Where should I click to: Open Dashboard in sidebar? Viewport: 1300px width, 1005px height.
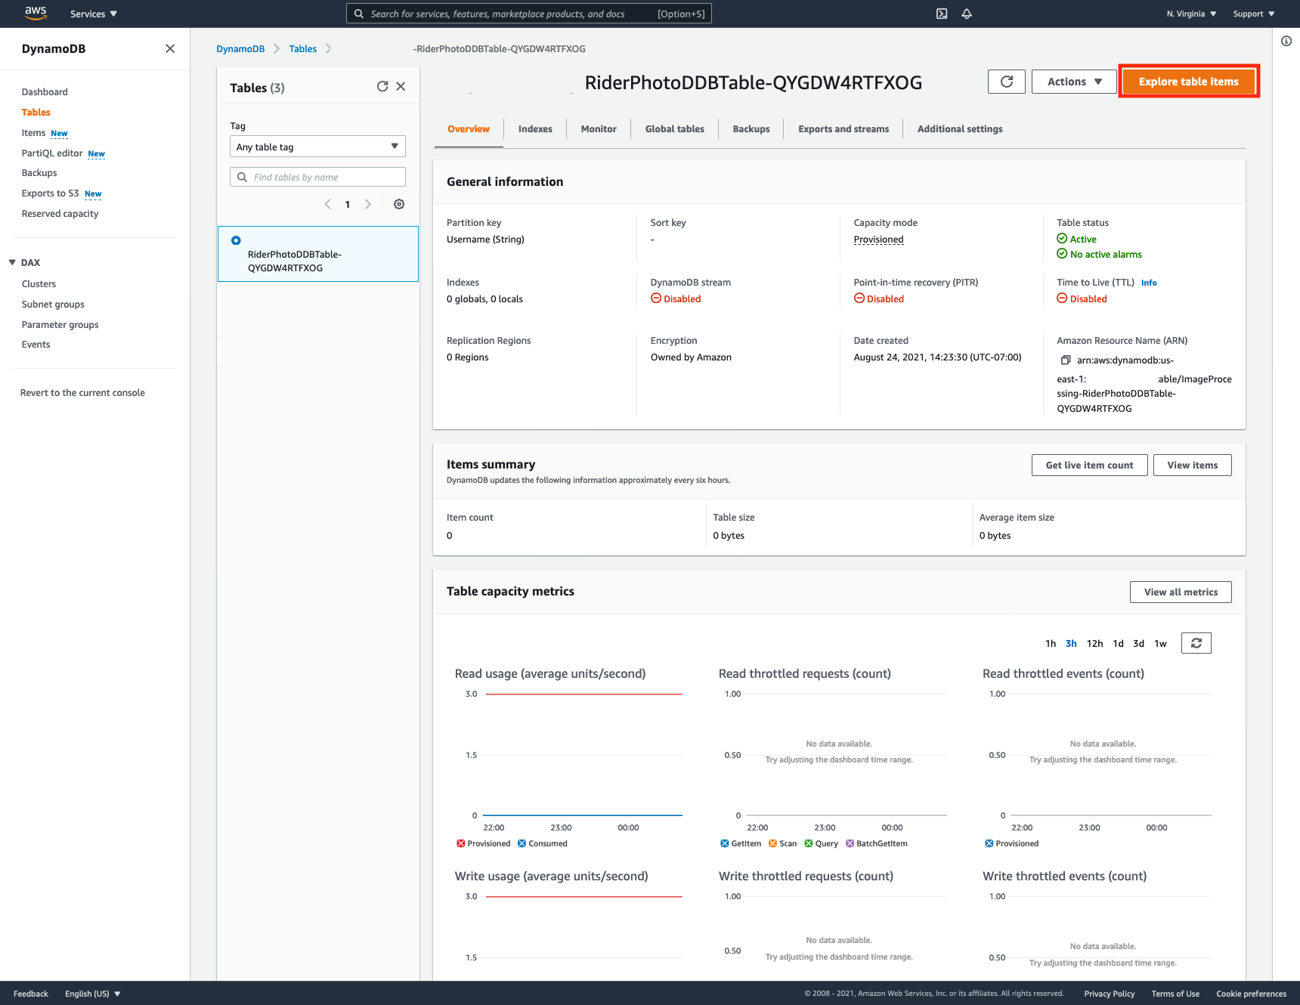pos(45,92)
